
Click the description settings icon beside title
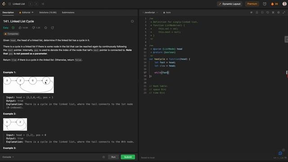coord(132,21)
